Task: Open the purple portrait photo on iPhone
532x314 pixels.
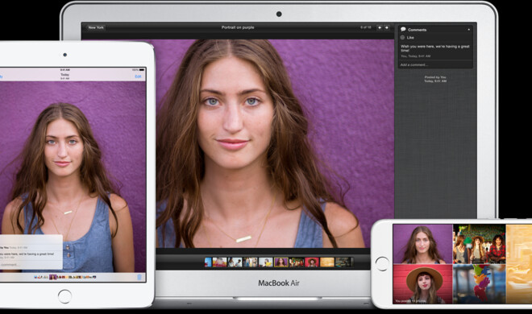Action: pos(422,244)
